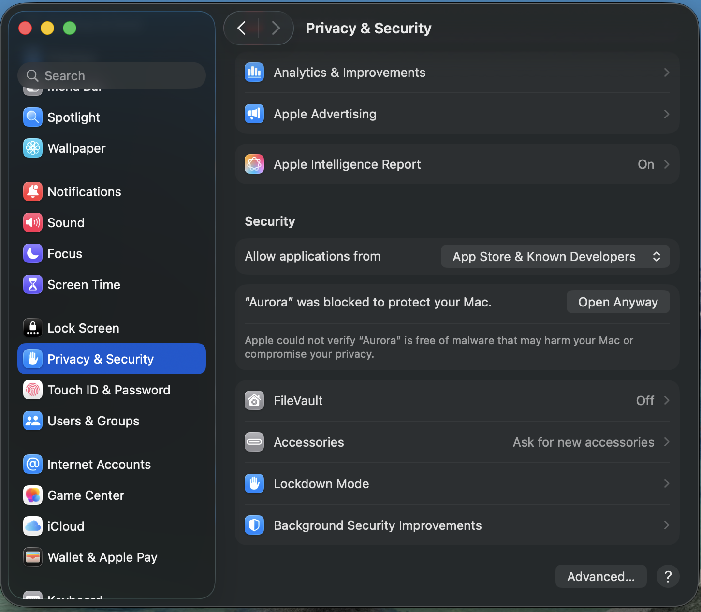Click the Advanced... button
701x612 pixels.
pyautogui.click(x=601, y=576)
